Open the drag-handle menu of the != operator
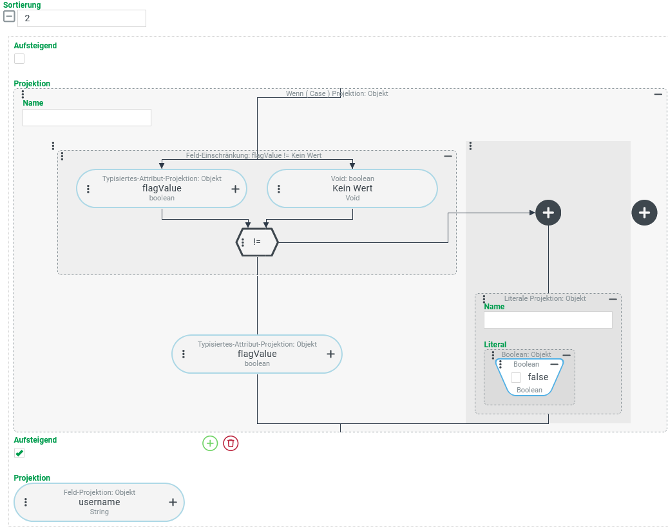Viewport: 668px width, 529px height. pos(243,242)
